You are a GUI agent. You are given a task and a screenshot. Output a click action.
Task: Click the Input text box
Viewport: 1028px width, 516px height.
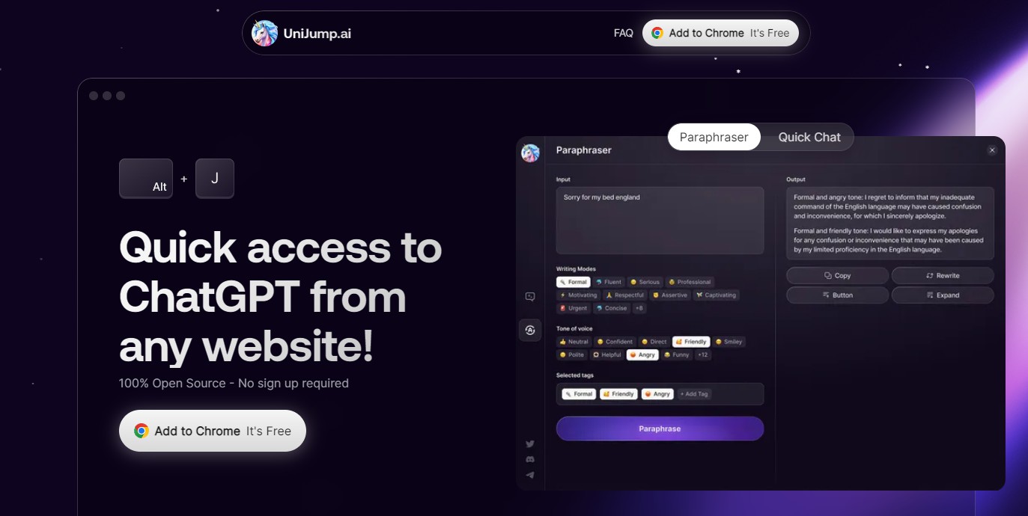pyautogui.click(x=660, y=221)
